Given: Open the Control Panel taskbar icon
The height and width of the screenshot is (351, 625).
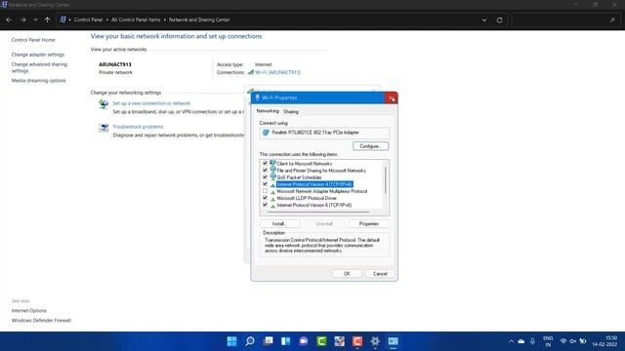Looking at the screenshot, I should point(393,341).
